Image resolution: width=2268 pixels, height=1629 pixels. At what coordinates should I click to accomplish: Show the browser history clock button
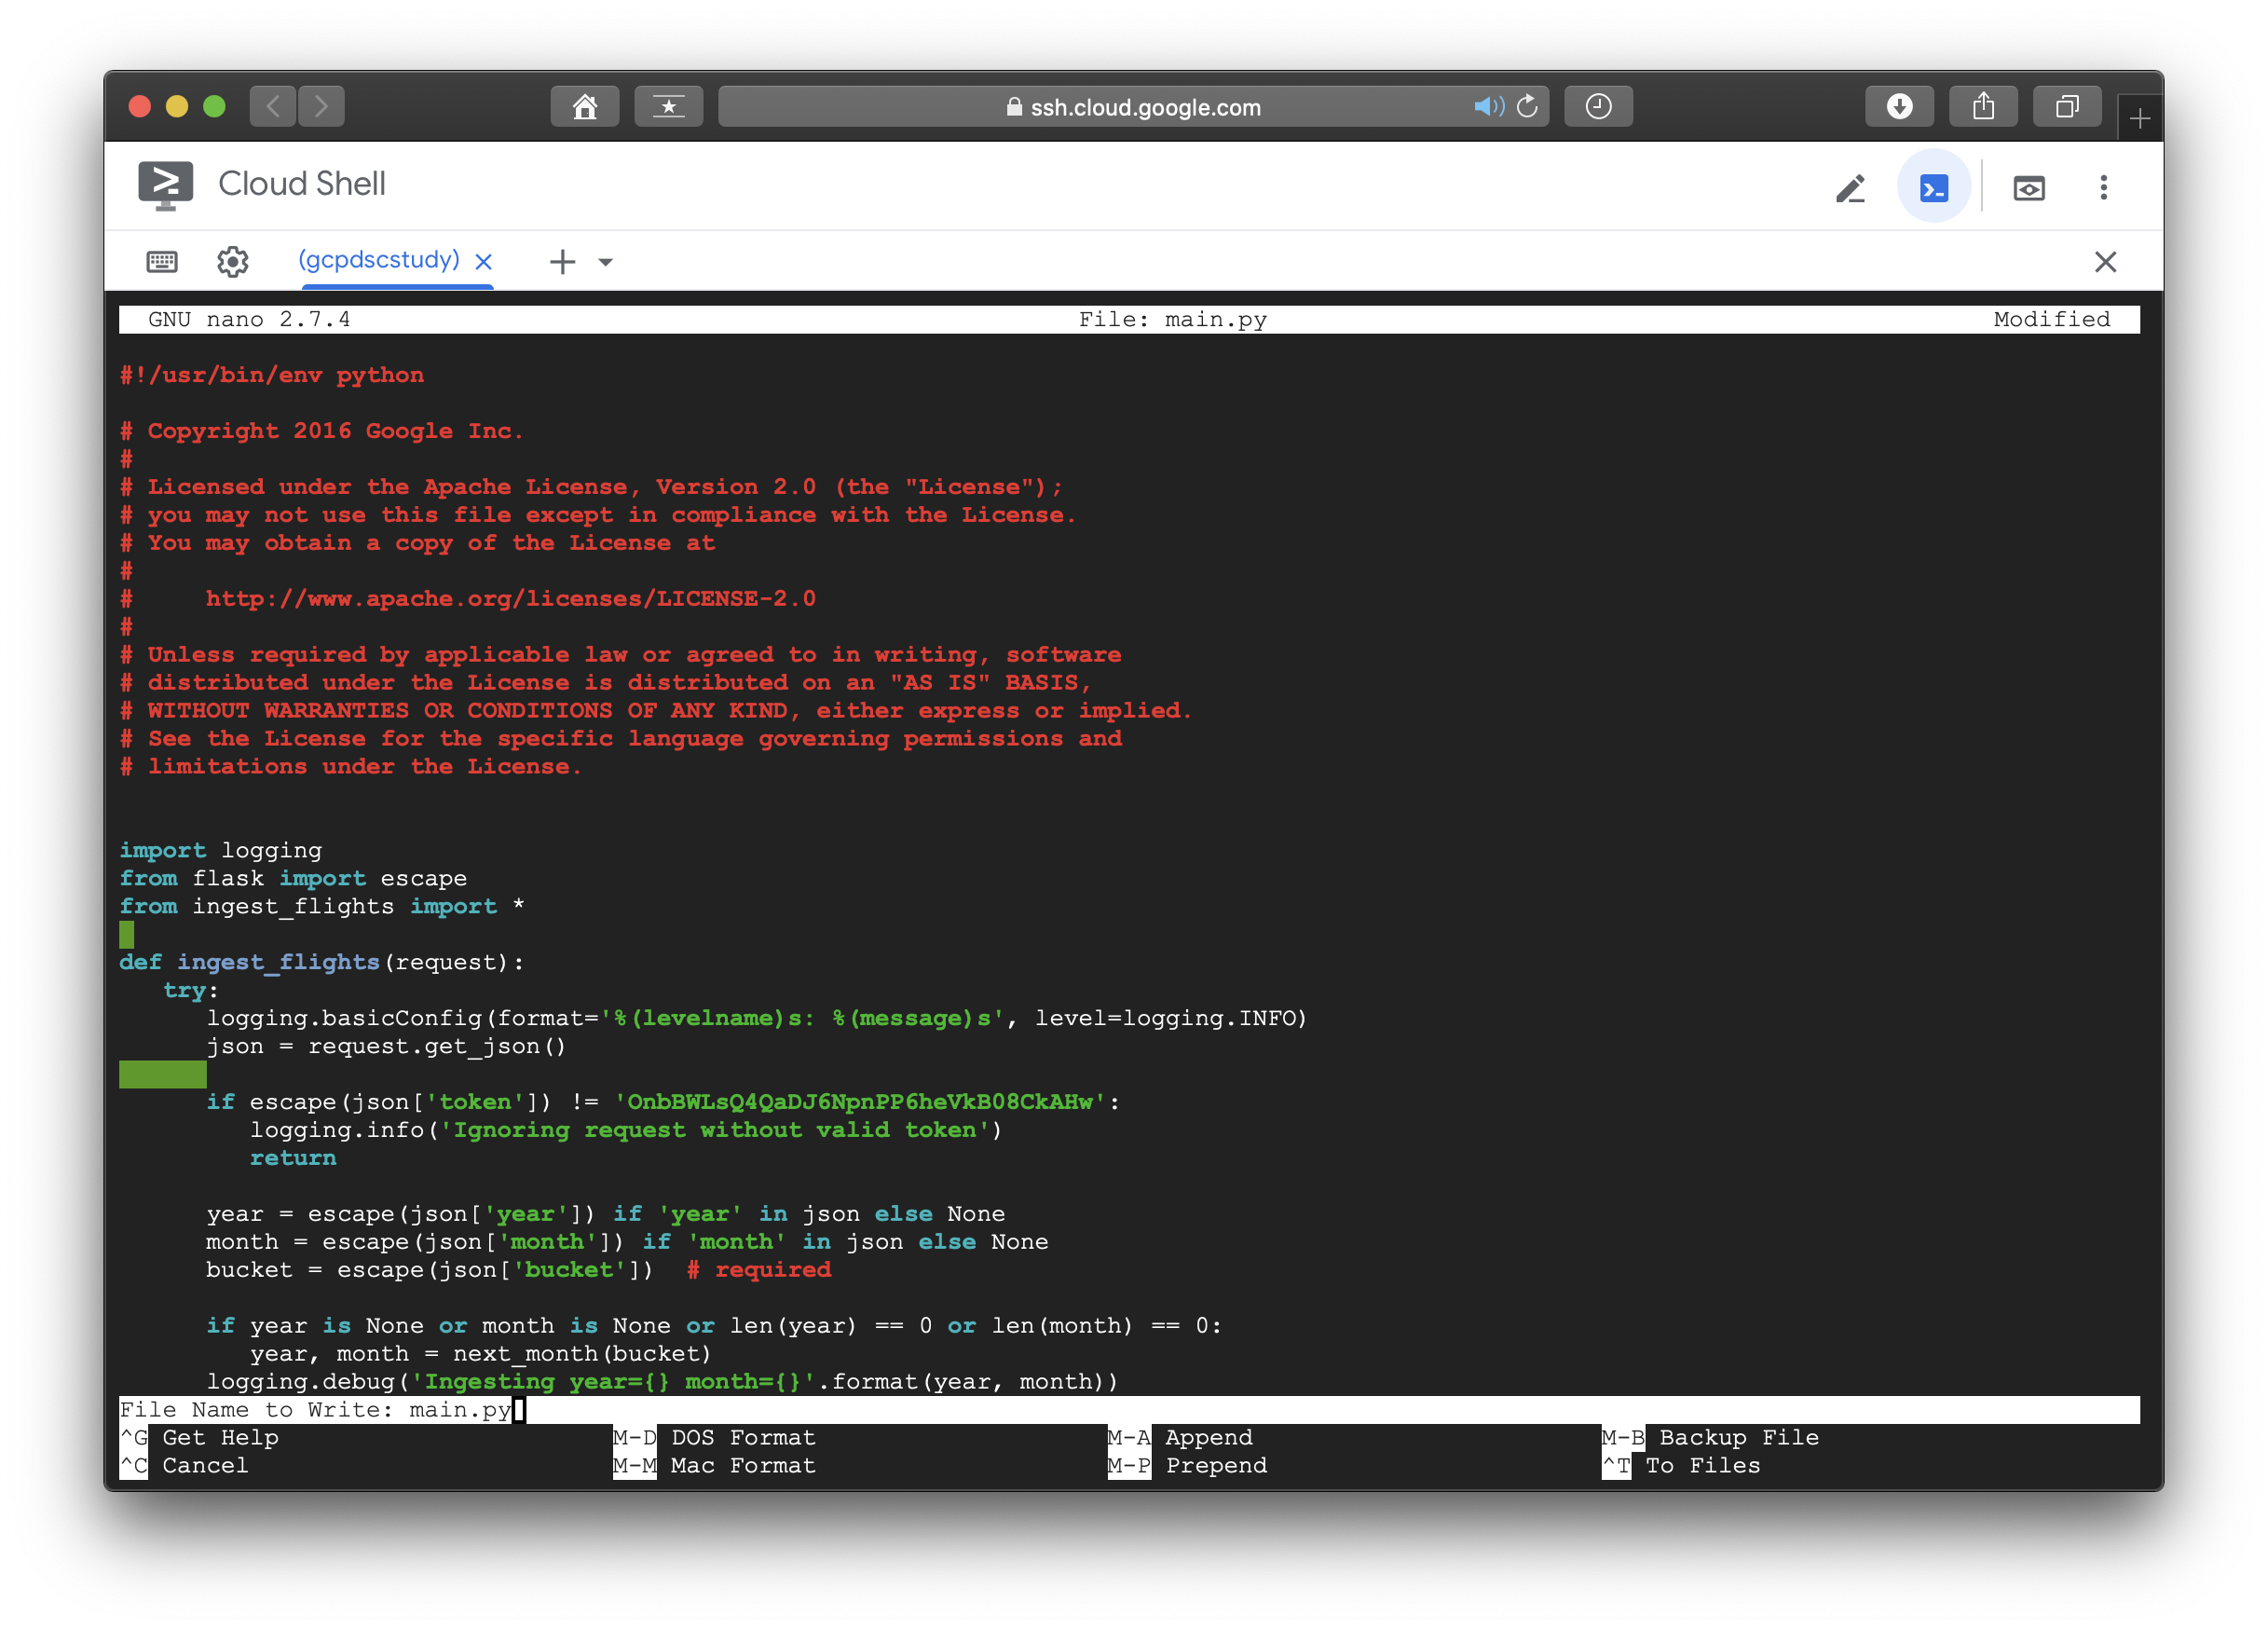click(1598, 106)
